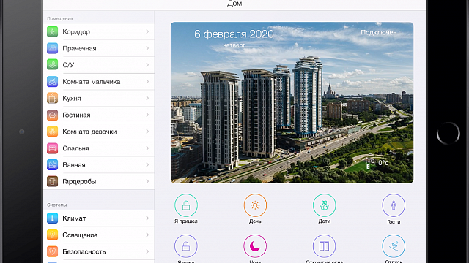Tap the Открытые окна window icon
The height and width of the screenshot is (263, 469).
click(x=324, y=246)
